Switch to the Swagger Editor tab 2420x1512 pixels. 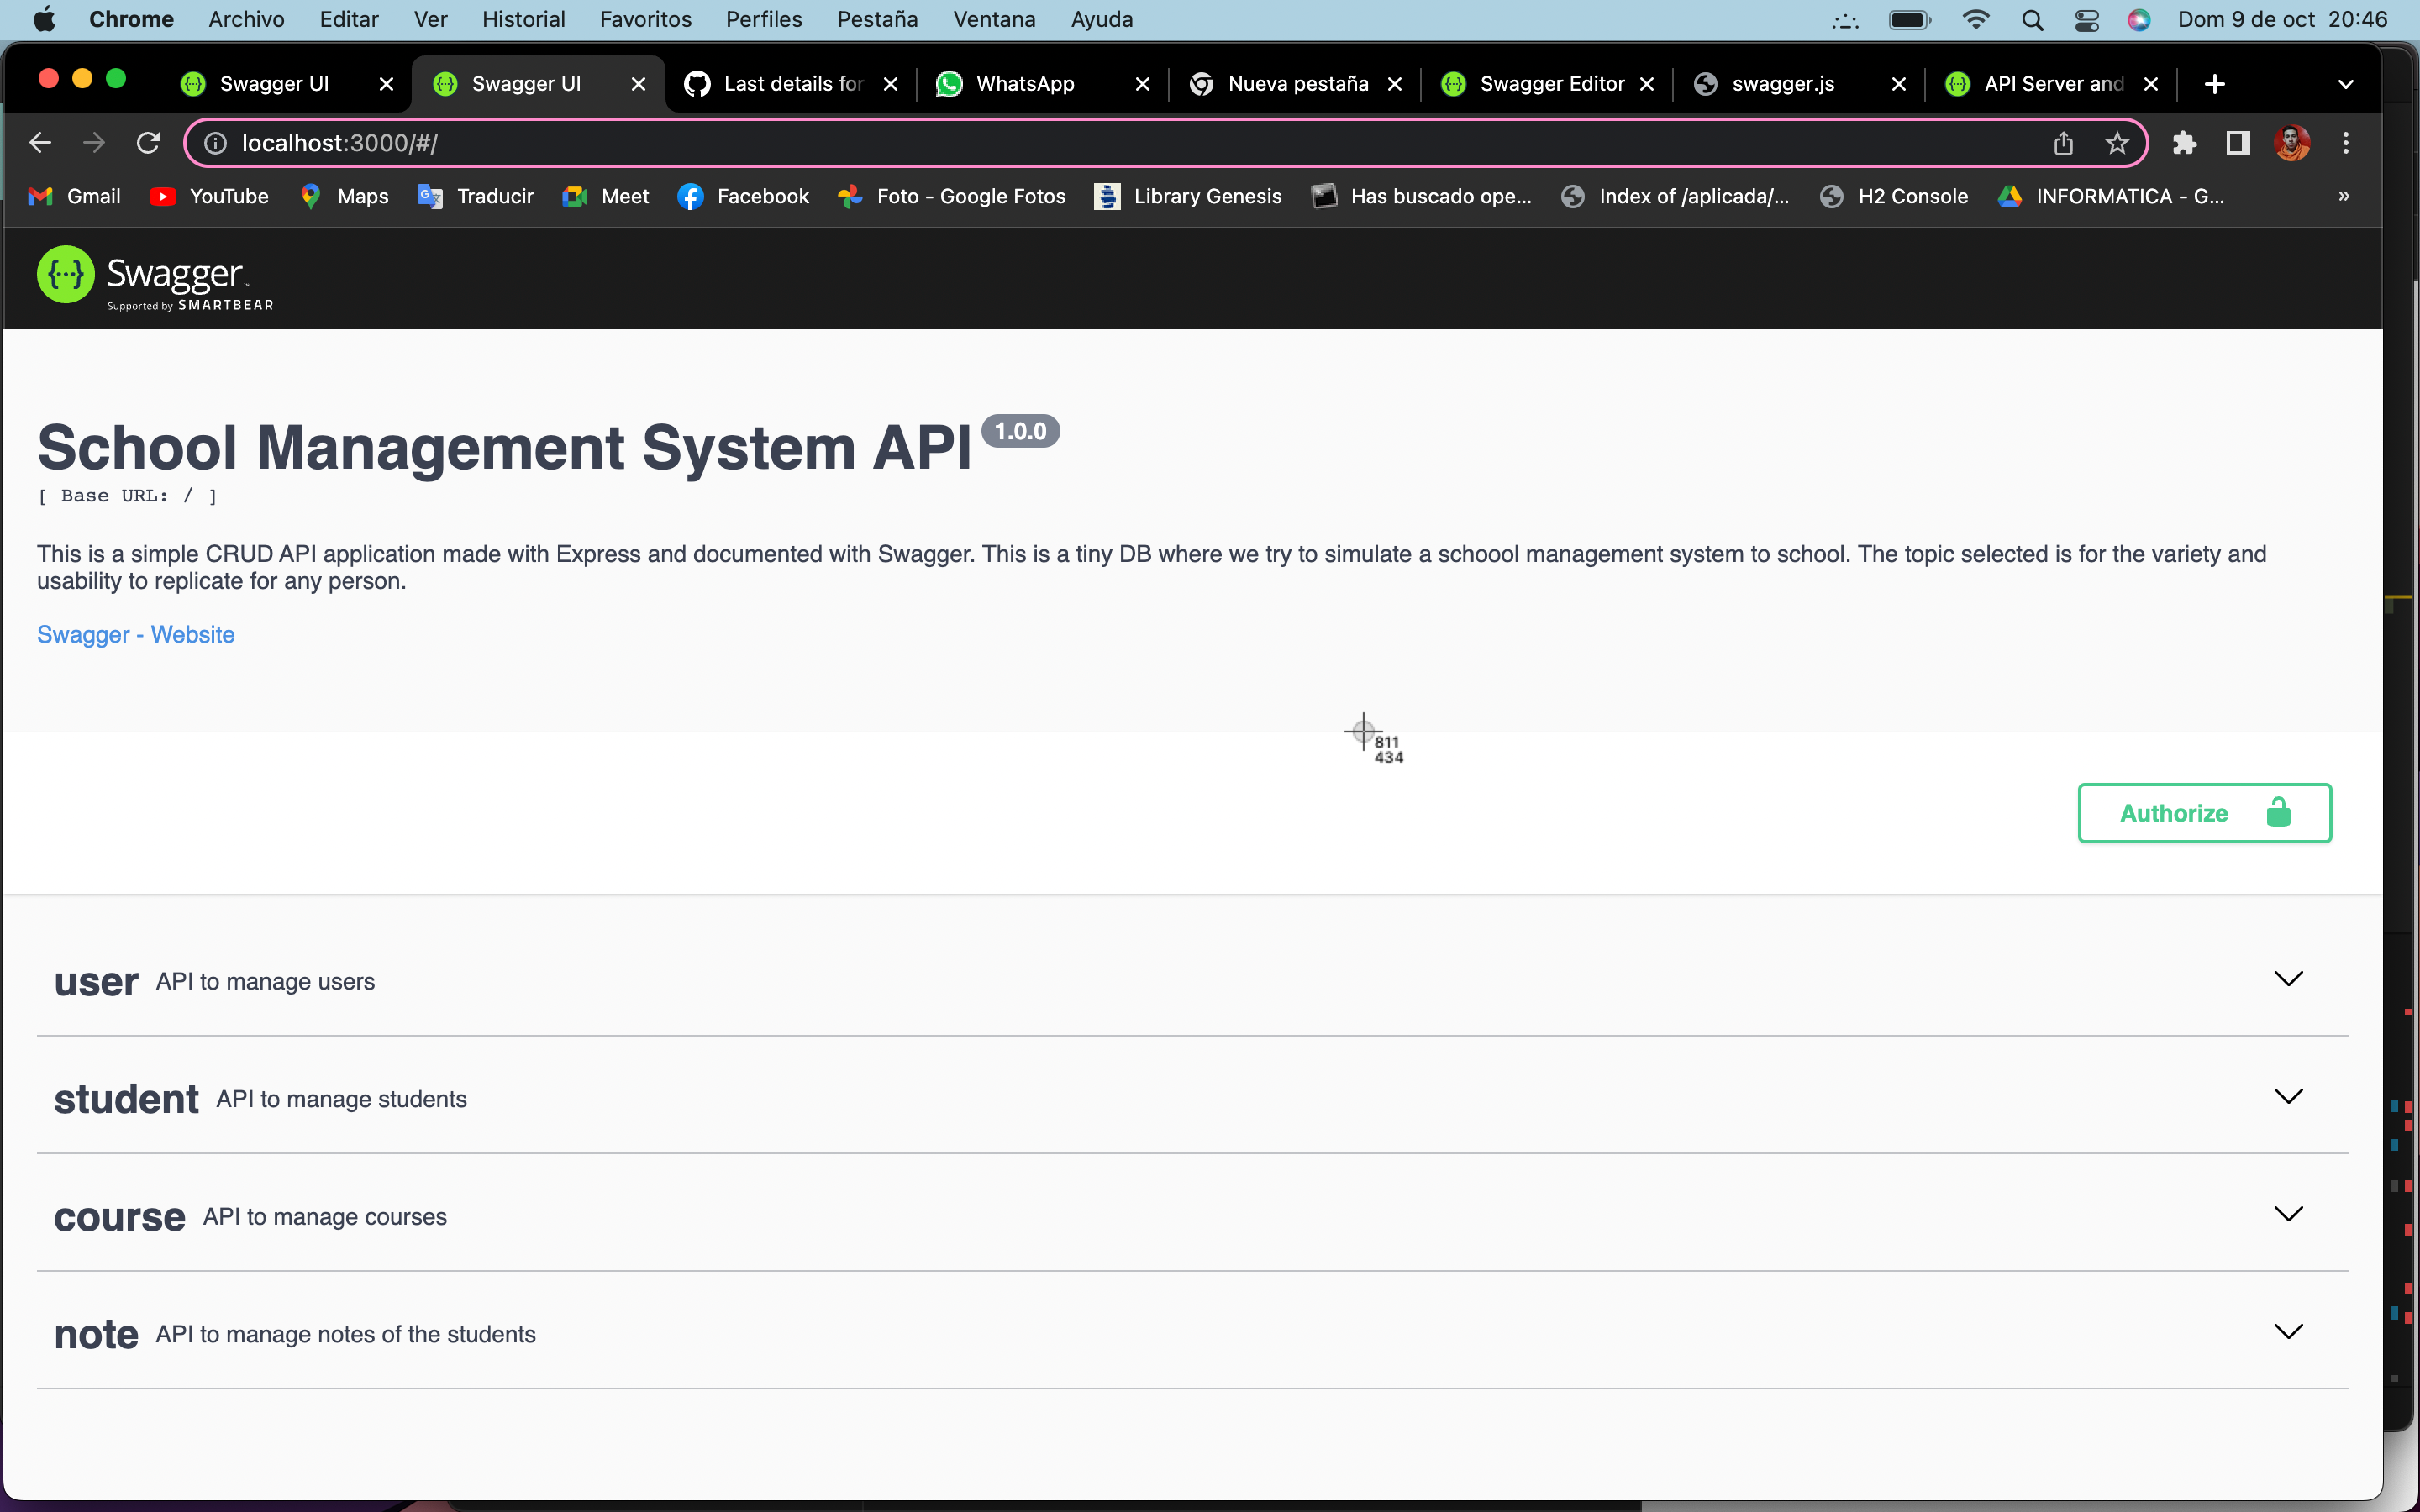pyautogui.click(x=1552, y=84)
